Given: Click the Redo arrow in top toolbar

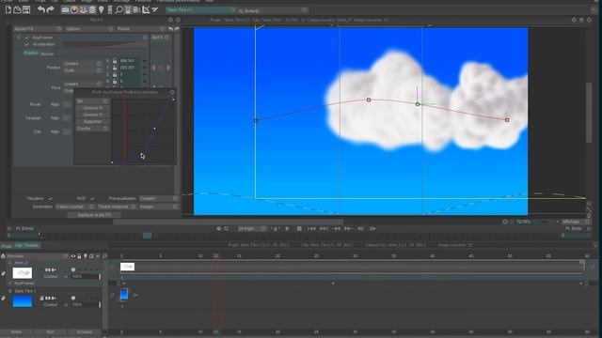Looking at the screenshot, I should [50, 9].
